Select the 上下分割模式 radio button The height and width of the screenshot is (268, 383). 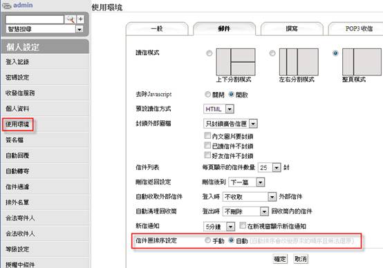[209, 53]
